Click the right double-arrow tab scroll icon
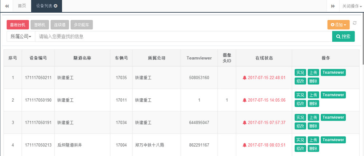364x156 pixels. tap(333, 6)
